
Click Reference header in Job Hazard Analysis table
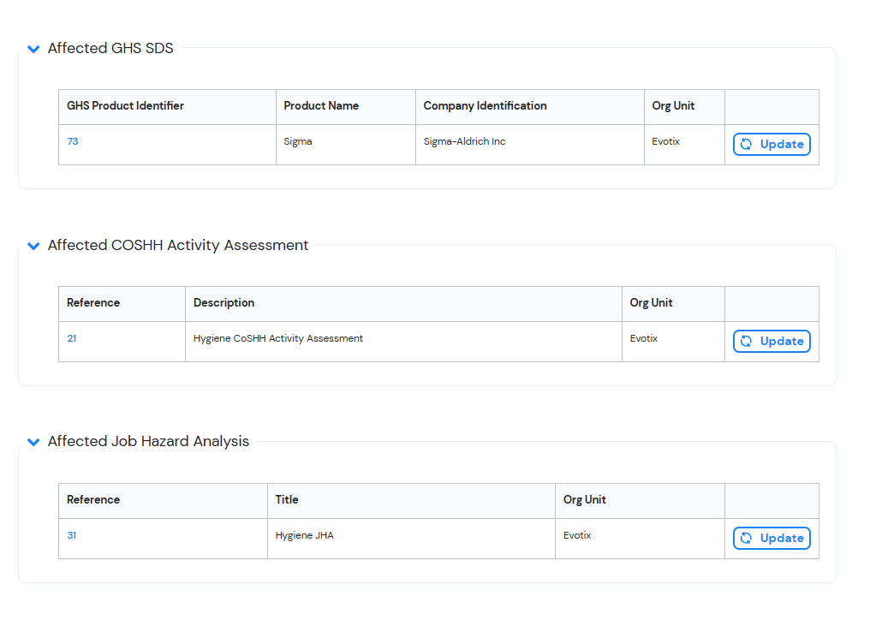(93, 500)
